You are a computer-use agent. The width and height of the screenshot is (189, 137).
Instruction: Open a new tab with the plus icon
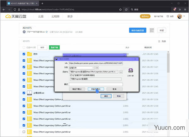click(x=42, y=3)
